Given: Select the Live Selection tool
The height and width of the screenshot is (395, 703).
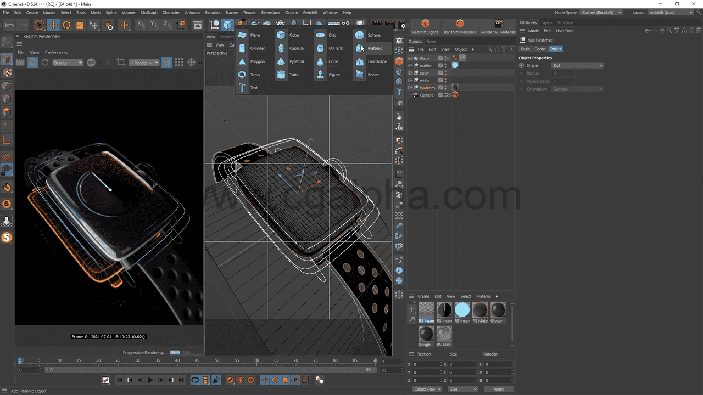Looking at the screenshot, I should [x=40, y=25].
